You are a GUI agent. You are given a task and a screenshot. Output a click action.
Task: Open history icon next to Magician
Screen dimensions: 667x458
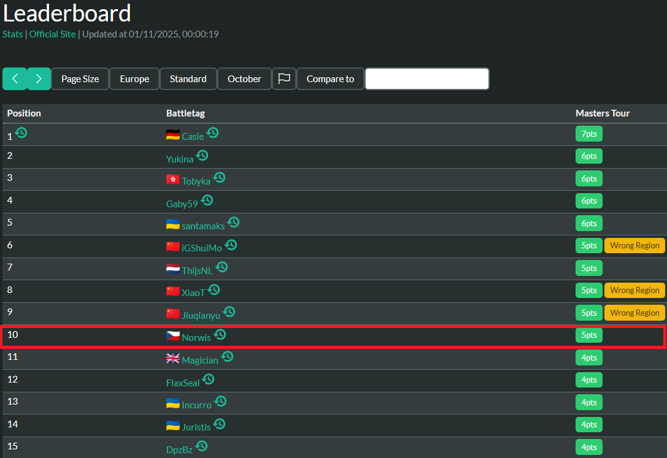[x=228, y=356]
